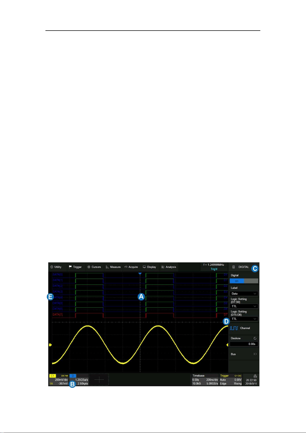This screenshot has width=306, height=433.
Task: Click the DIGITAL panel header icon
Action: (234, 267)
